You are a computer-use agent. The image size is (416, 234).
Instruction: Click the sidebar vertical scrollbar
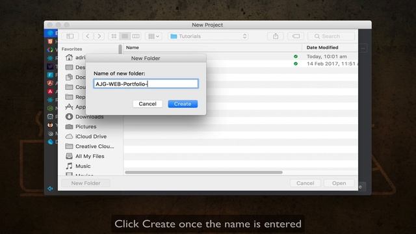120,49
